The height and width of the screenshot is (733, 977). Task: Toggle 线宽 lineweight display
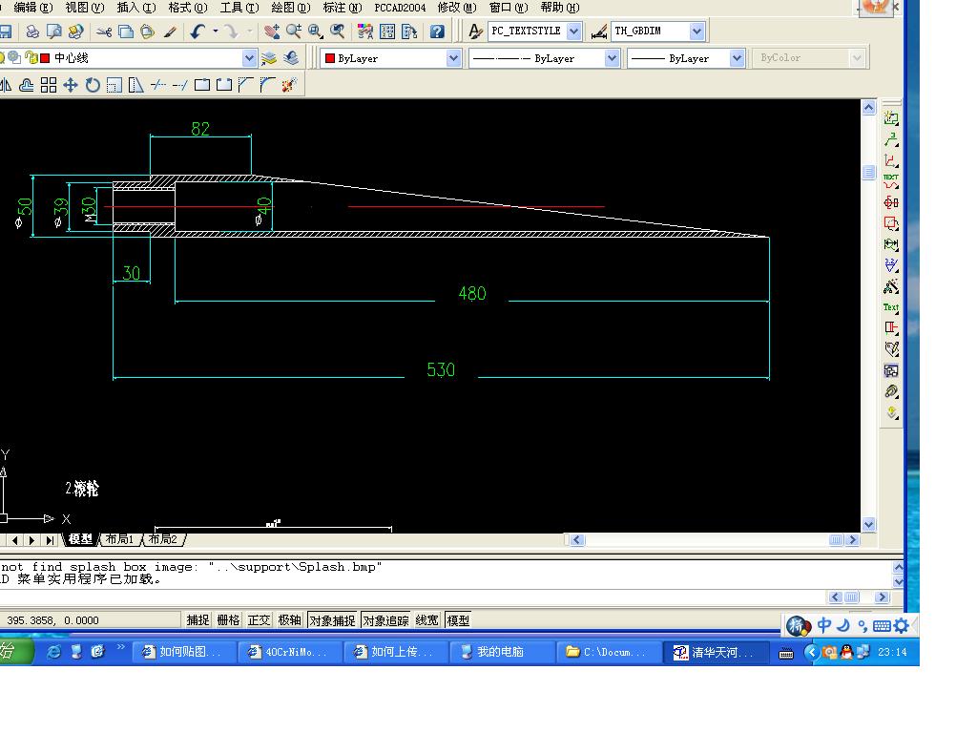[x=426, y=620]
